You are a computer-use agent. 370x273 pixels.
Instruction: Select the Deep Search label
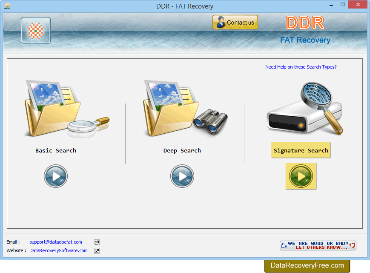[182, 150]
